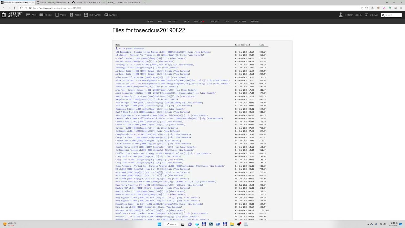Open the Contact menu item

(x=214, y=22)
